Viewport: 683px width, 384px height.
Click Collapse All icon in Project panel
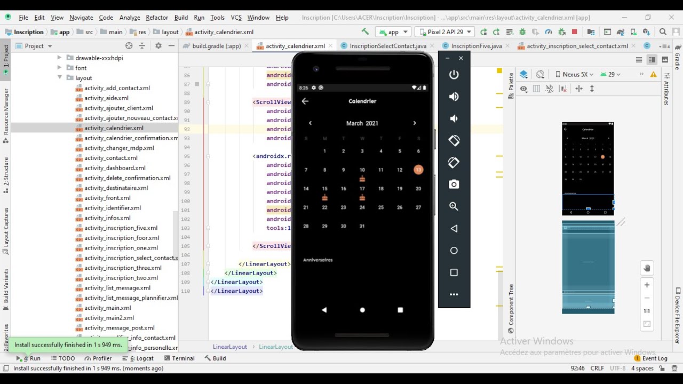coord(142,46)
